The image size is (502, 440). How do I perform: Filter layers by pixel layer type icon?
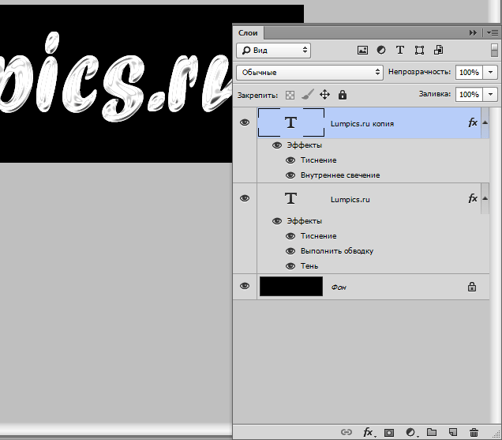(363, 50)
